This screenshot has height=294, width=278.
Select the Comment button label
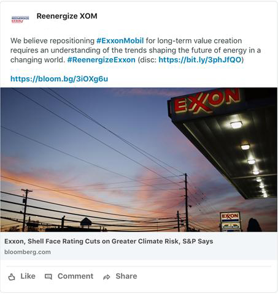click(x=75, y=276)
